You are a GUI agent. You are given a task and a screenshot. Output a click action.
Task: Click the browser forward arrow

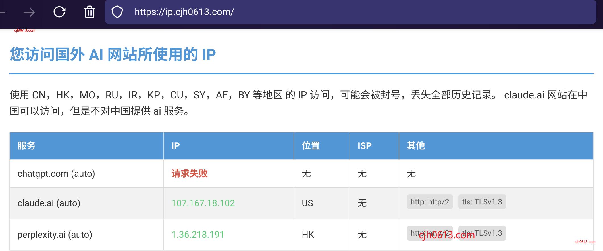tap(29, 12)
